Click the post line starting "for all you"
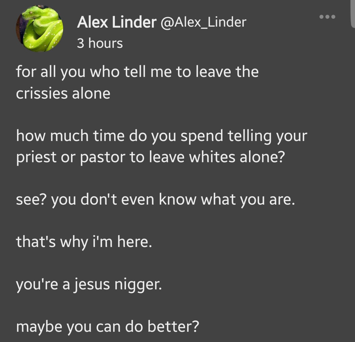Screen dimensions: 355x342 (x=137, y=72)
